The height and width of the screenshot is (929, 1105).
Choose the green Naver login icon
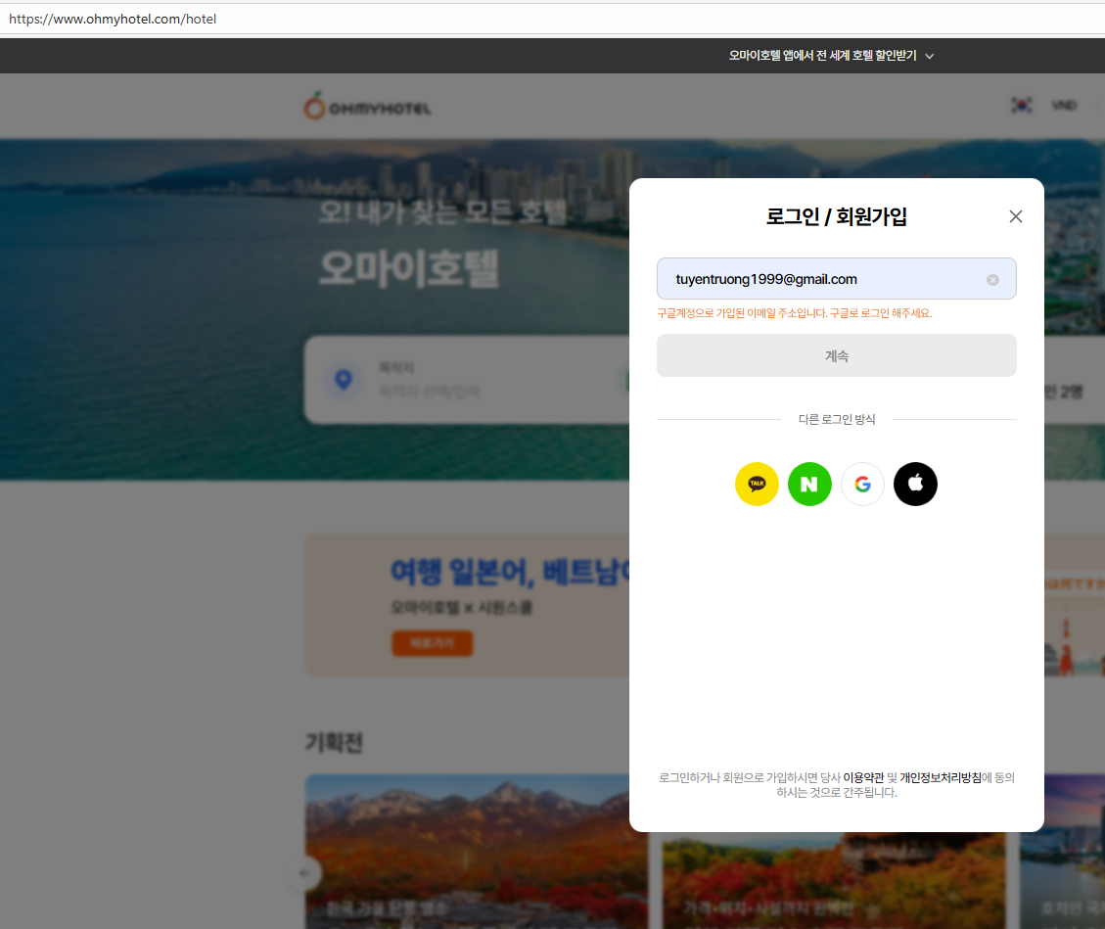809,484
